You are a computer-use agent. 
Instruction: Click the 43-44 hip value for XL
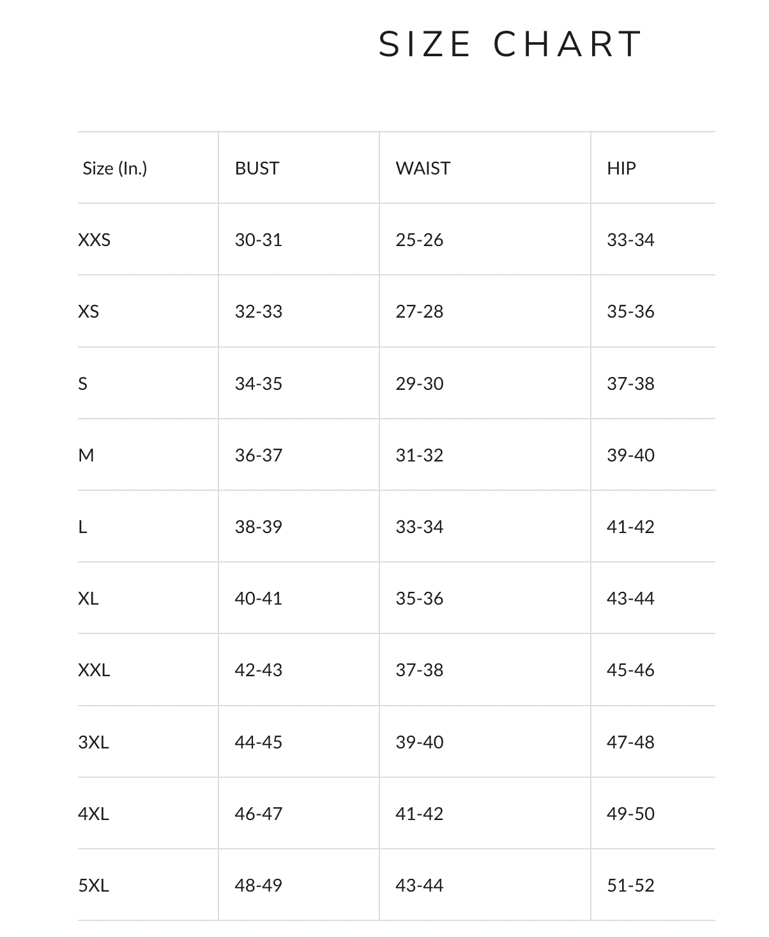[x=631, y=598]
